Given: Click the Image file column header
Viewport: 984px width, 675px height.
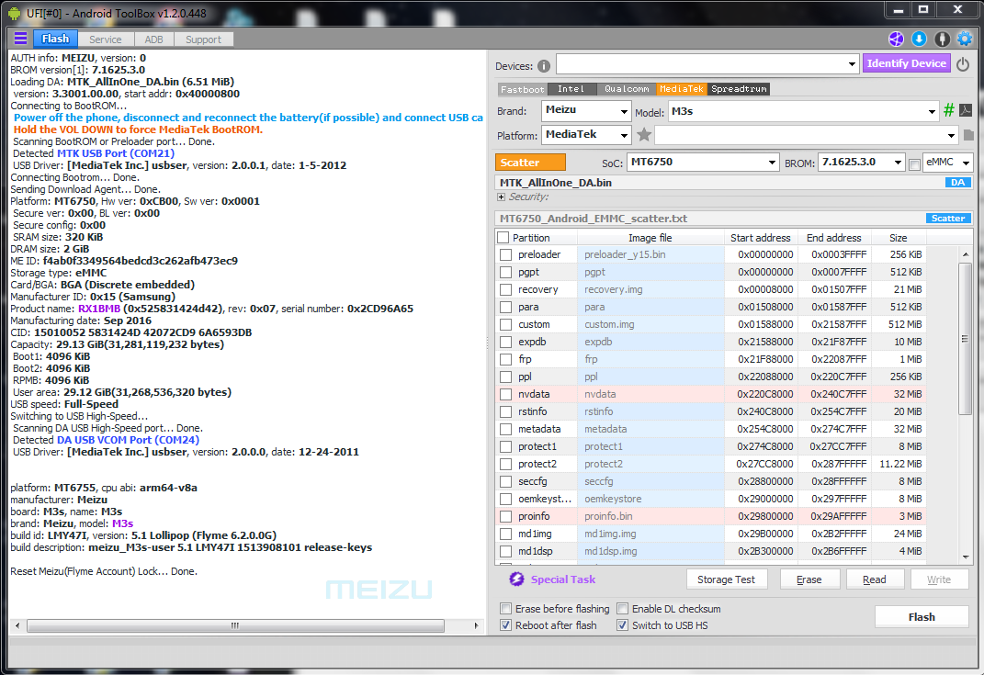Looking at the screenshot, I should tap(650, 238).
